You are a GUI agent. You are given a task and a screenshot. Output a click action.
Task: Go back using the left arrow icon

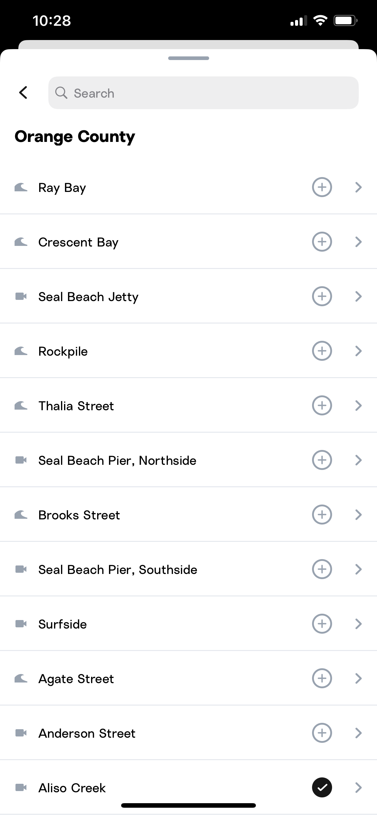[x=23, y=93]
